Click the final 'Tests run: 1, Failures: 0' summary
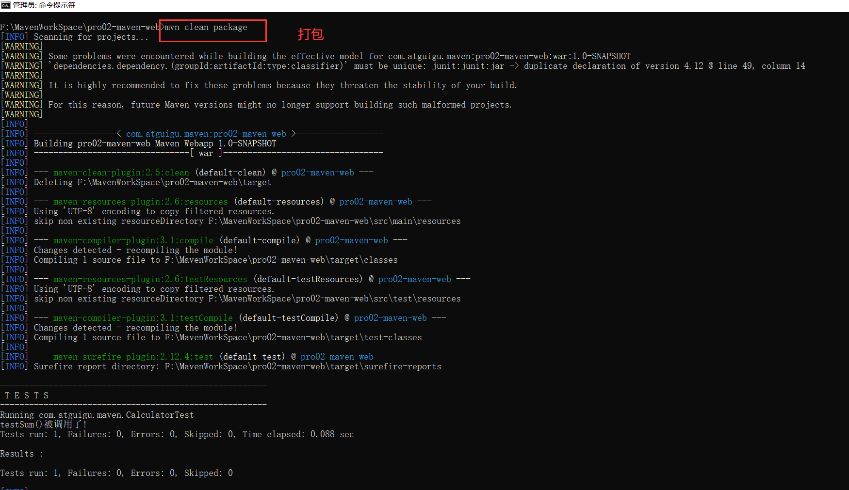 116,473
